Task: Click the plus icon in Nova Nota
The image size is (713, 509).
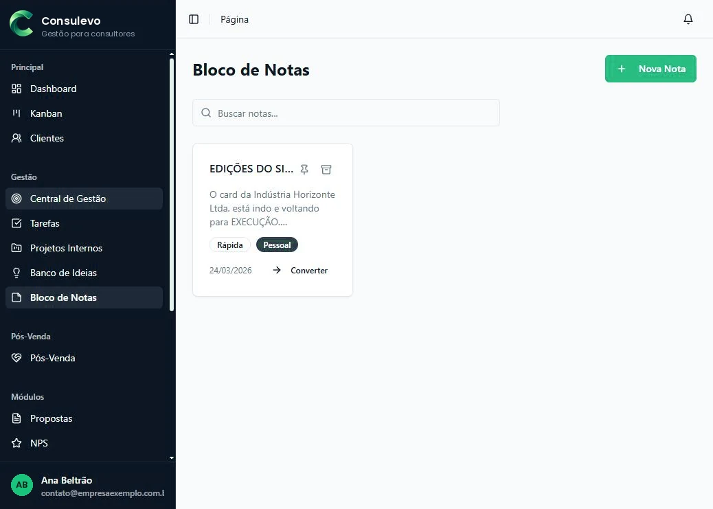Action: pyautogui.click(x=621, y=69)
